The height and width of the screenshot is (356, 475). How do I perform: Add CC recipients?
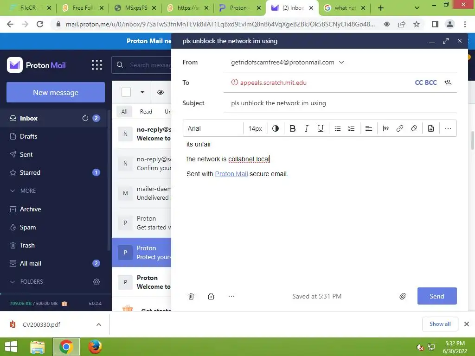coord(418,83)
